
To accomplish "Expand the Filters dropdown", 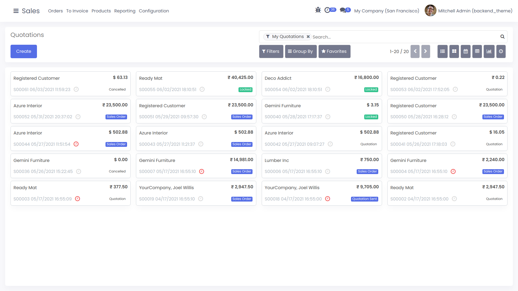I will 271,51.
